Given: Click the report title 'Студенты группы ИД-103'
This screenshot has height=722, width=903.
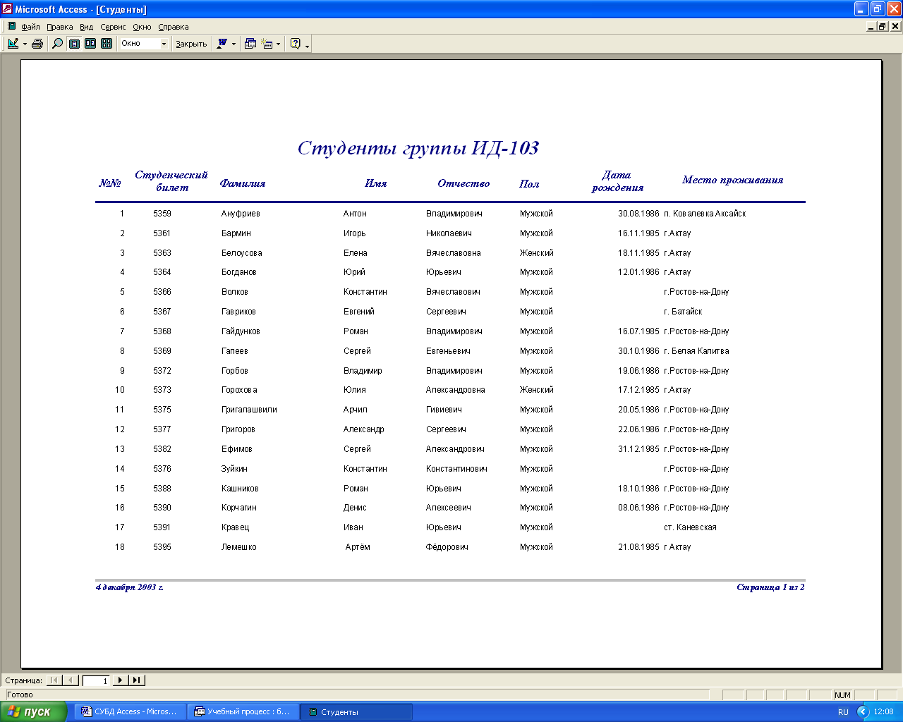Looking at the screenshot, I should 418,148.
